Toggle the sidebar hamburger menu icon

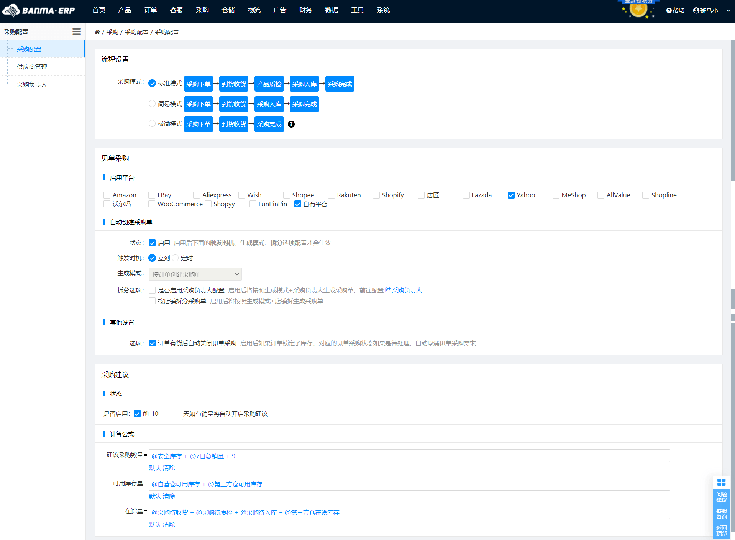click(77, 32)
